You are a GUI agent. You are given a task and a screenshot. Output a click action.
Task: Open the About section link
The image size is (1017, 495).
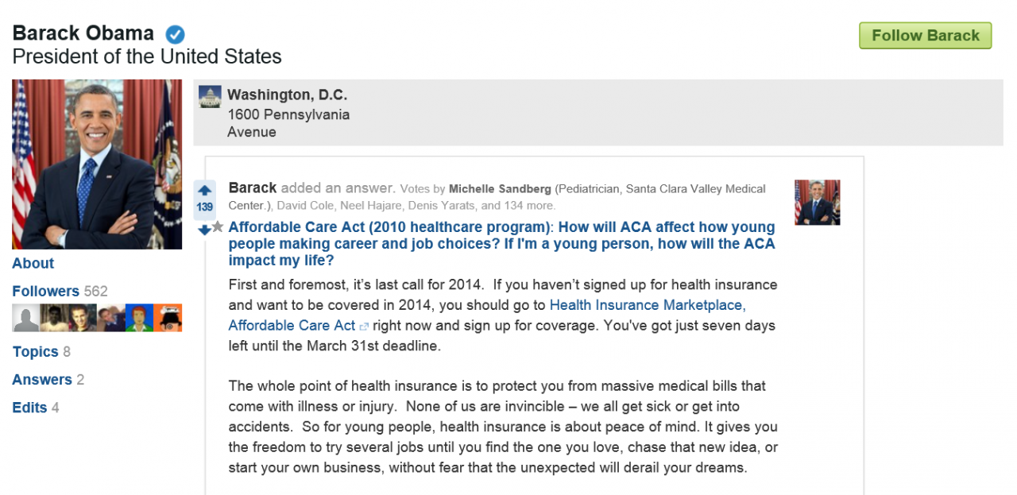[x=33, y=264]
